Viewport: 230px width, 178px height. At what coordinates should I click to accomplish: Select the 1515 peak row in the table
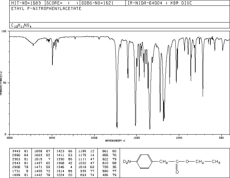(x=42, y=159)
